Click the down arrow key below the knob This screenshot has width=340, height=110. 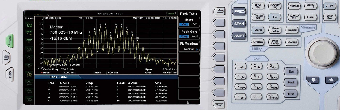pos(313,80)
